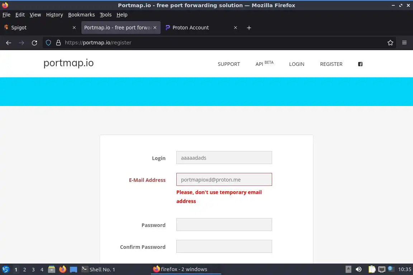
Task: Click the 10:35 clock
Action: click(404, 270)
